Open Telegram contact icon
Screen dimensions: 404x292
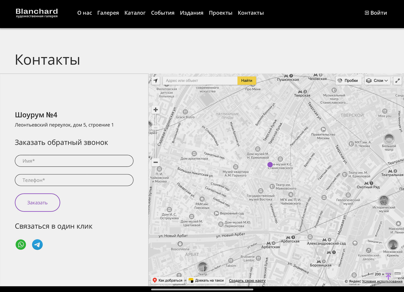(37, 245)
